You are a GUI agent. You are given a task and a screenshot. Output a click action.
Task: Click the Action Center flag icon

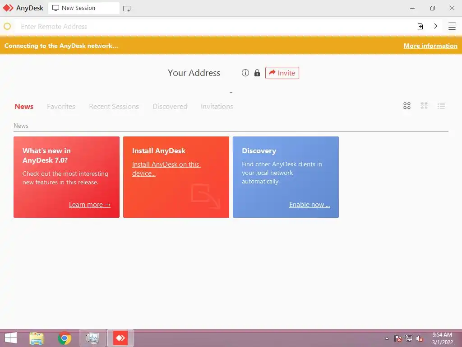[397, 338]
